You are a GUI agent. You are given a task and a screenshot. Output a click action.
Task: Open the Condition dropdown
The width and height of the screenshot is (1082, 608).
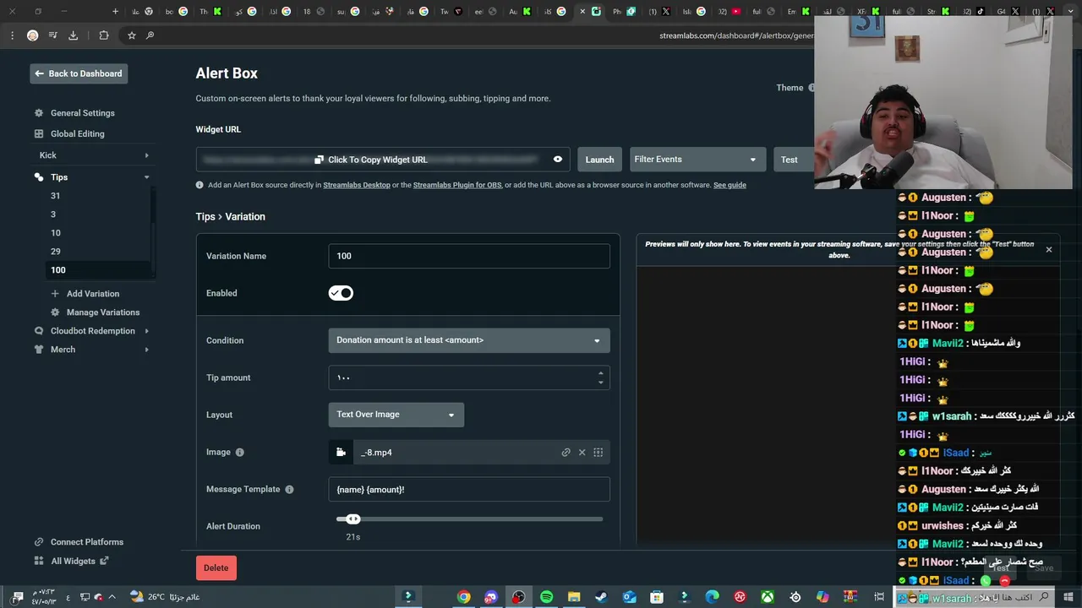[x=469, y=340]
